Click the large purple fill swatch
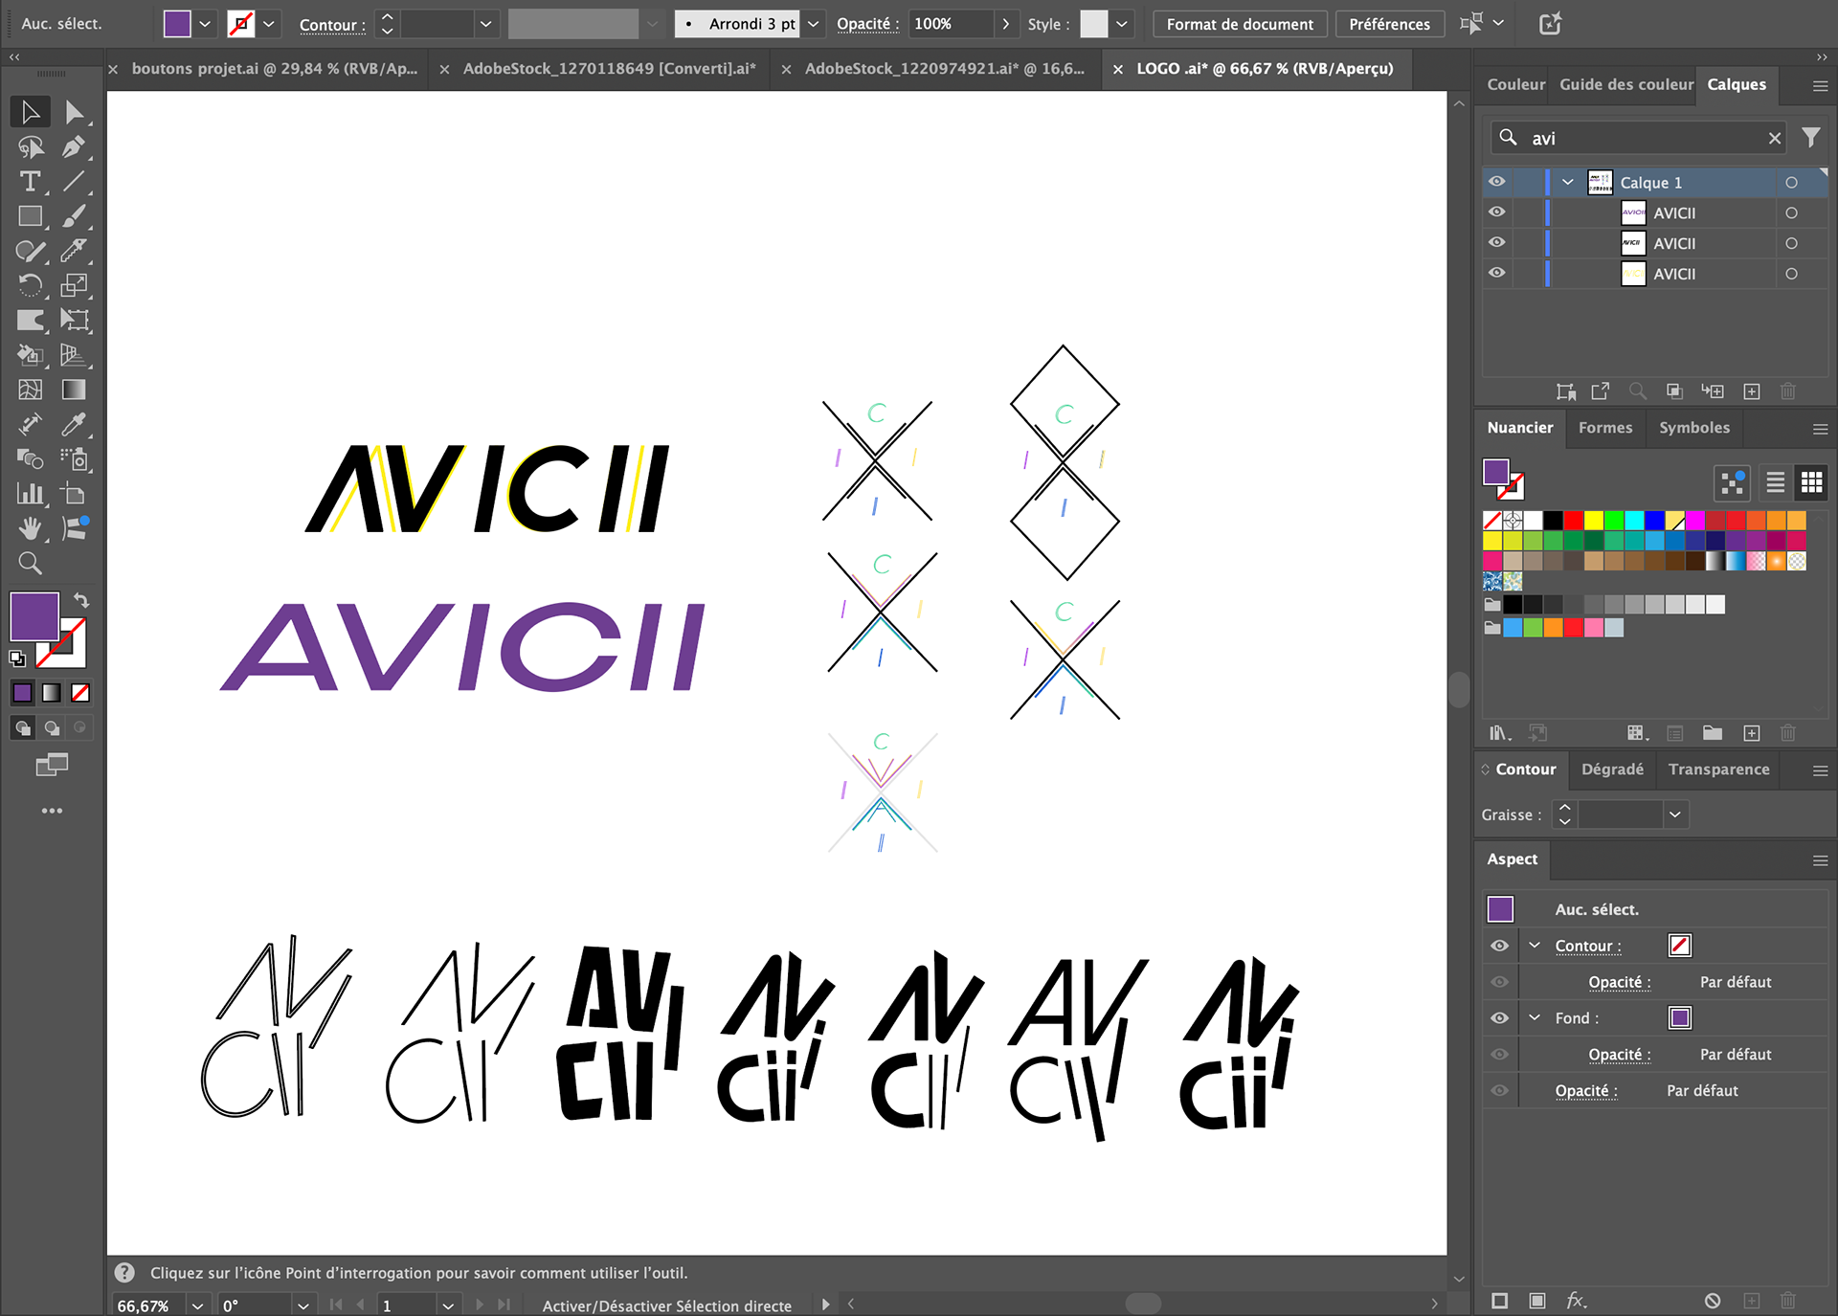 34,616
